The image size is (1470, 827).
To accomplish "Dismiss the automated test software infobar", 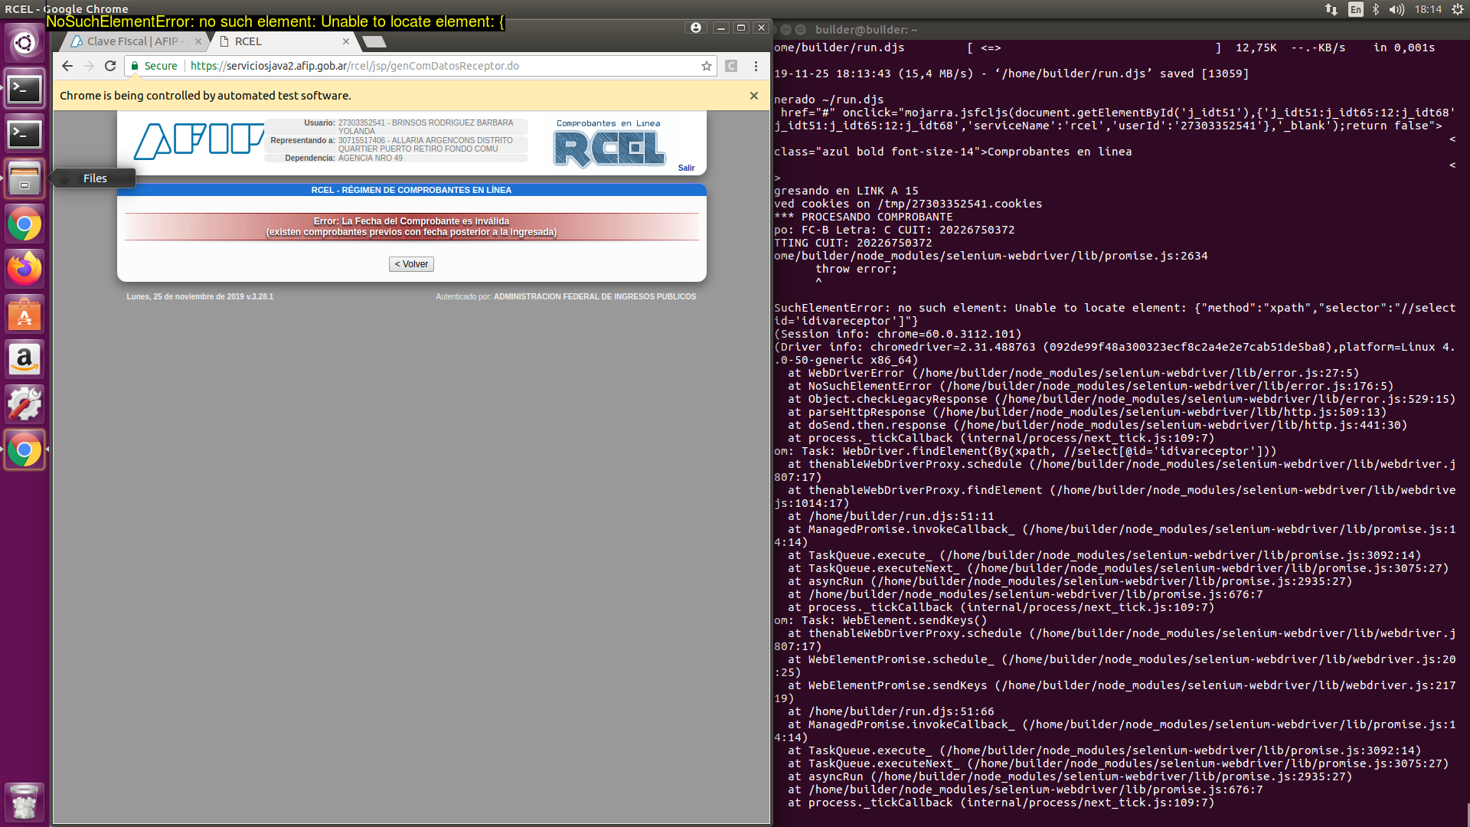I will pos(754,96).
